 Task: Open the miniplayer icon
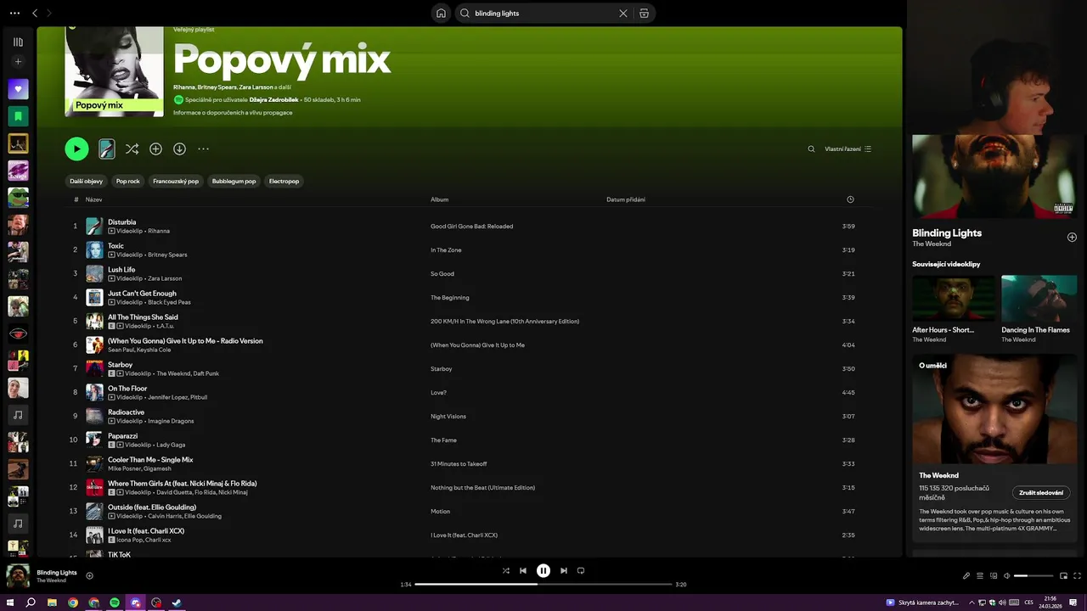pos(1063,575)
